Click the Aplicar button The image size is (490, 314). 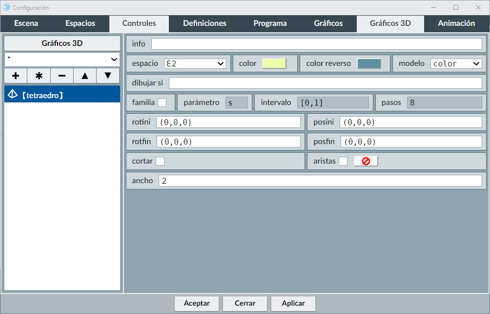(293, 303)
